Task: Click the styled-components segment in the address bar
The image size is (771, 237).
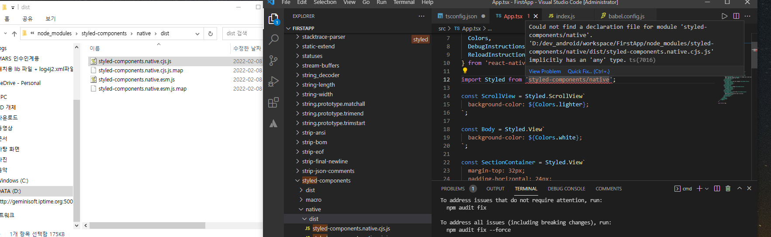Action: [x=104, y=34]
